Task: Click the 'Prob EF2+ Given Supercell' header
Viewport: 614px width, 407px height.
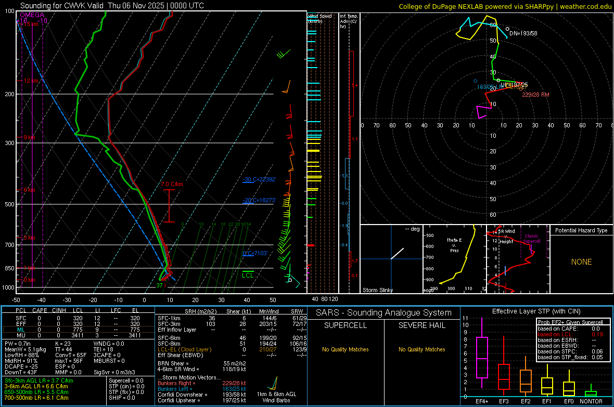Action: click(570, 322)
